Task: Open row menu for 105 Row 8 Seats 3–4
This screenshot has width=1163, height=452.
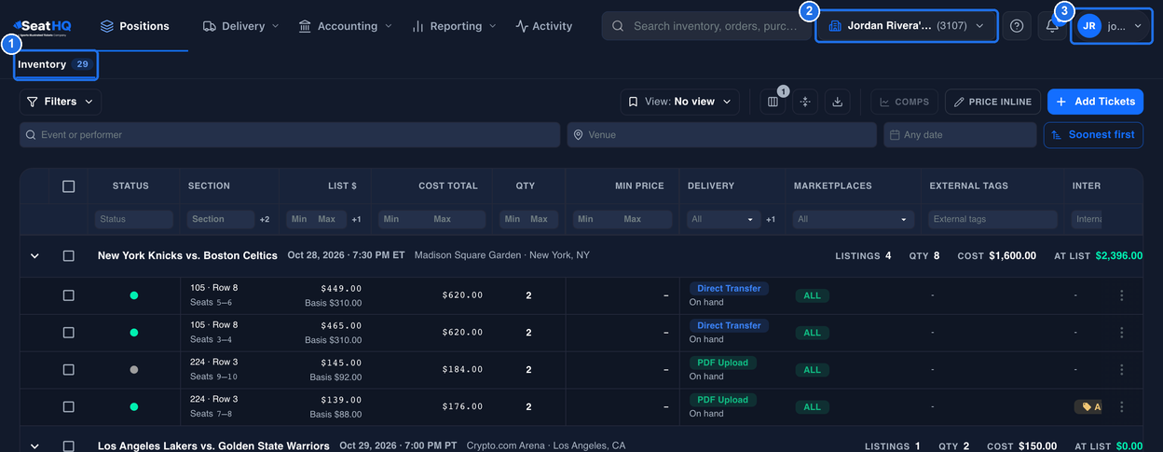Action: [x=1121, y=333]
